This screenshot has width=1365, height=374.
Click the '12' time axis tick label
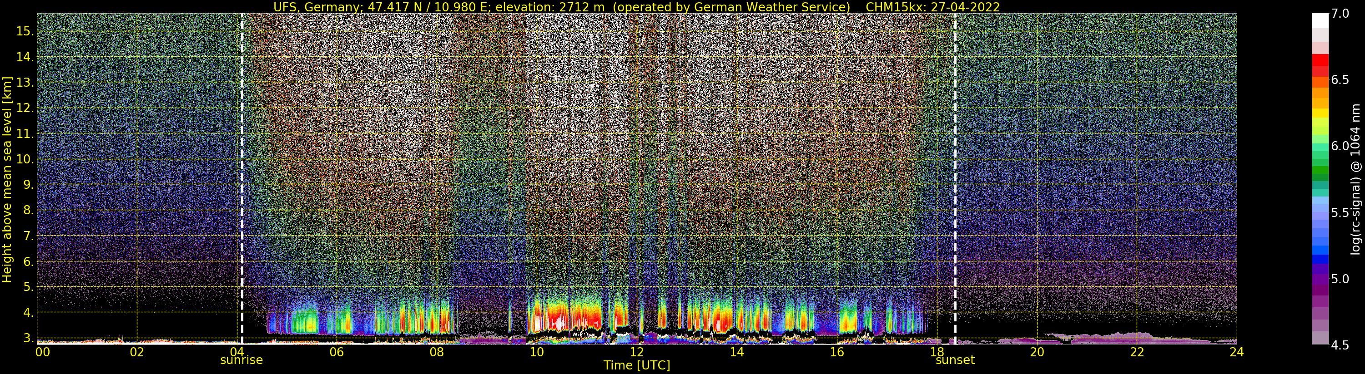(636, 352)
